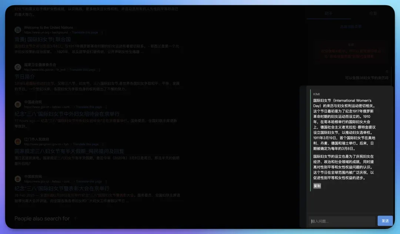Click the favicon of the 暨表彰大会 result
Screen dimensions: 400x234
(x=18, y=179)
